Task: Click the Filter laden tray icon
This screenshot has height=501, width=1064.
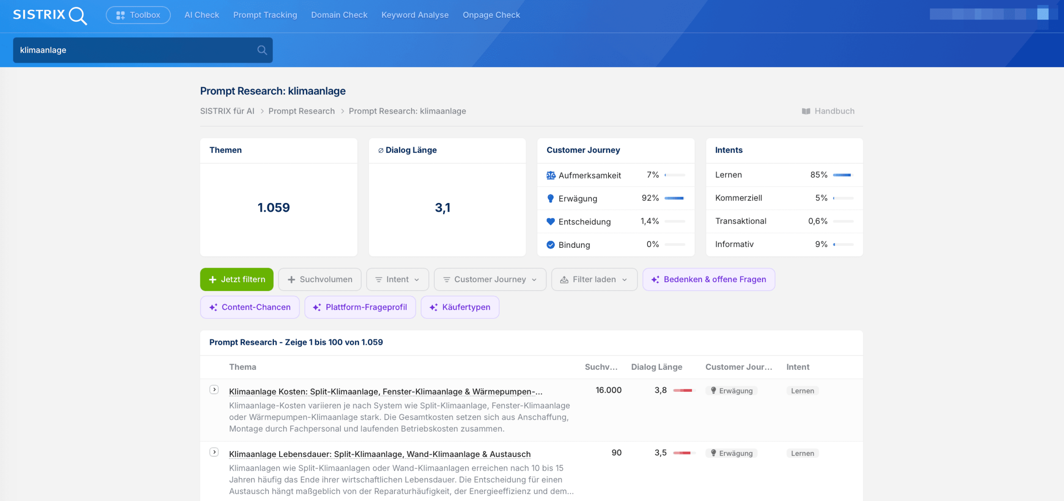Action: (564, 280)
